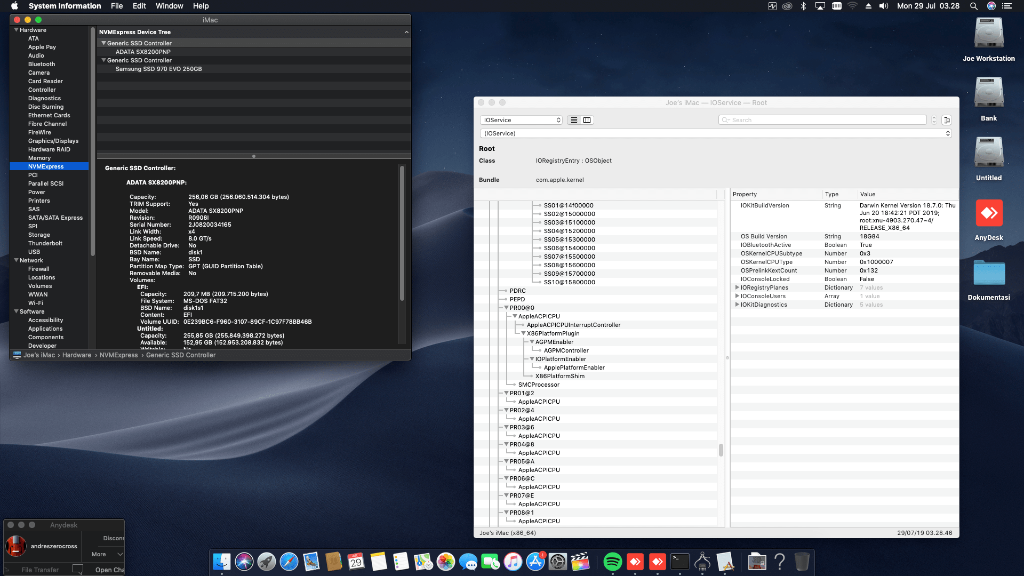This screenshot has width=1024, height=576.
Task: Open Notes icon in dock
Action: (x=379, y=562)
